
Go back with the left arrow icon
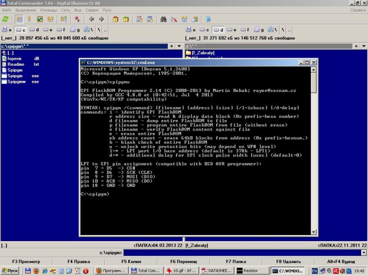click(91, 19)
